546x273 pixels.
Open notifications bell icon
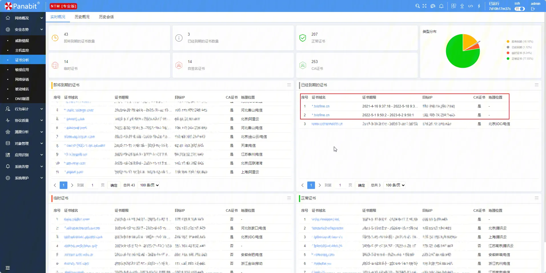(x=441, y=6)
